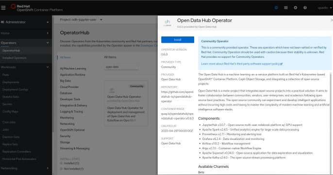
Task: Click the Beta channel text
Action: [201, 172]
